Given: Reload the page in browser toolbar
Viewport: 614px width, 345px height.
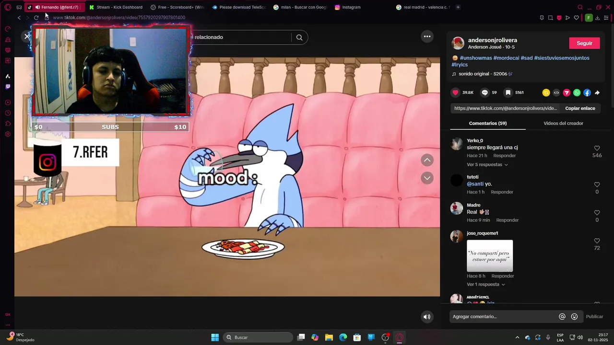Looking at the screenshot, I should pos(36,18).
